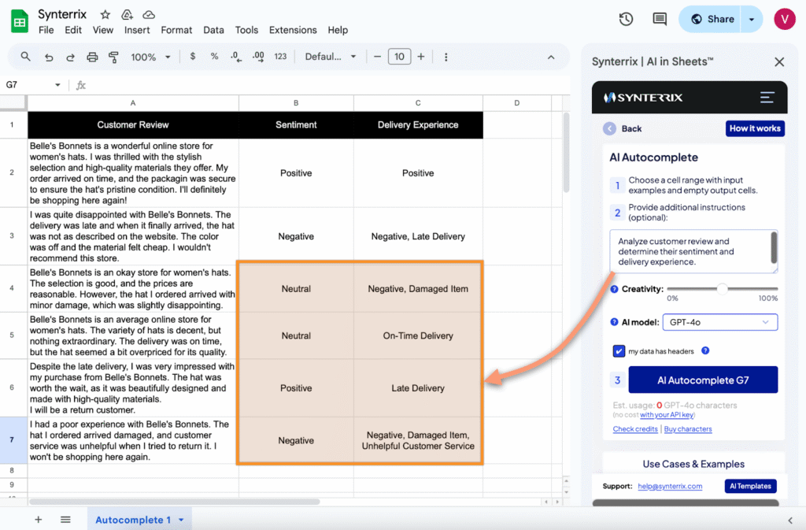
Task: Click the spreadsheet horizontal scrollbar
Action: [x=175, y=502]
